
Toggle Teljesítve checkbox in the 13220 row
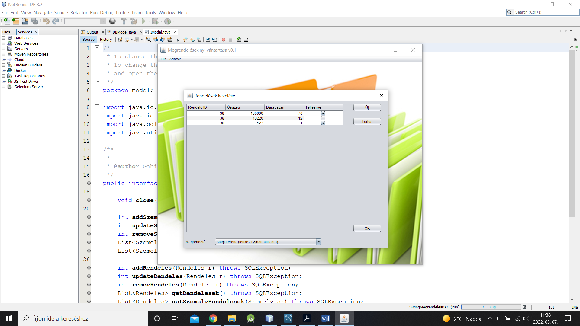click(x=323, y=118)
